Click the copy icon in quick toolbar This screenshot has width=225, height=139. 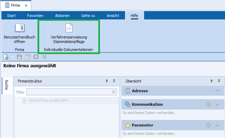[x=28, y=57]
